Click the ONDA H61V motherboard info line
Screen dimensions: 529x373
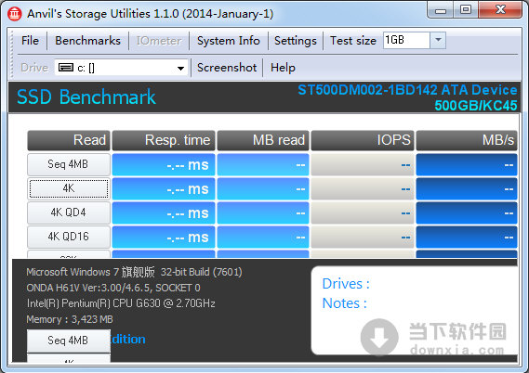113,288
